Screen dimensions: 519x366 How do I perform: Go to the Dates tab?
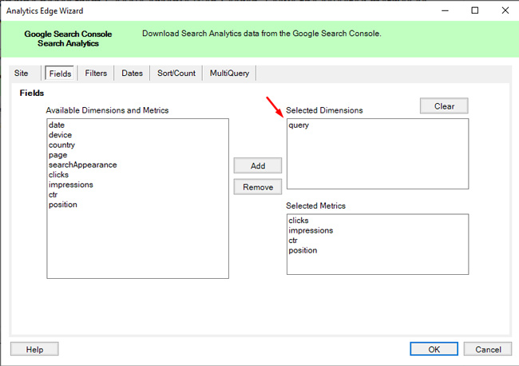coord(132,74)
